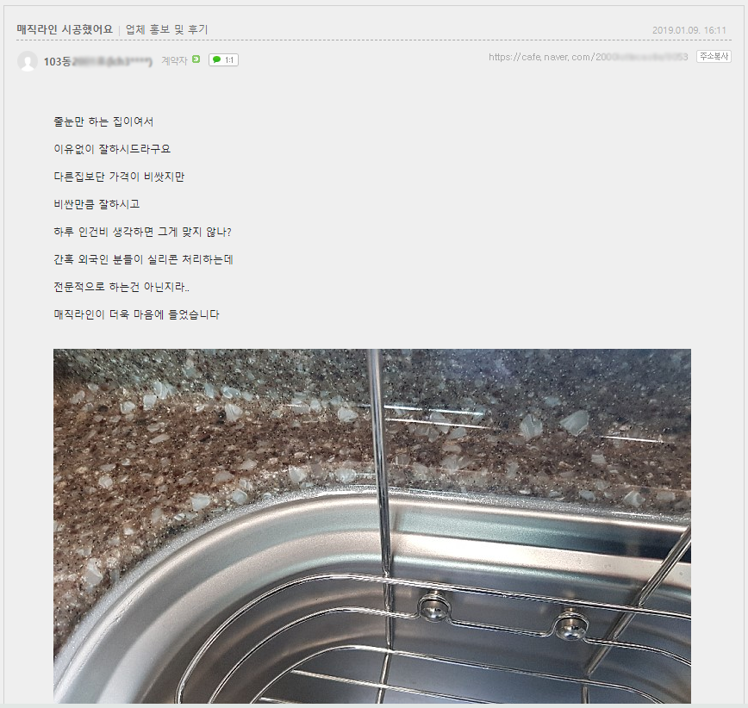The width and height of the screenshot is (748, 708).
Task: Click the author nickname starting with 103동
Action: (97, 61)
